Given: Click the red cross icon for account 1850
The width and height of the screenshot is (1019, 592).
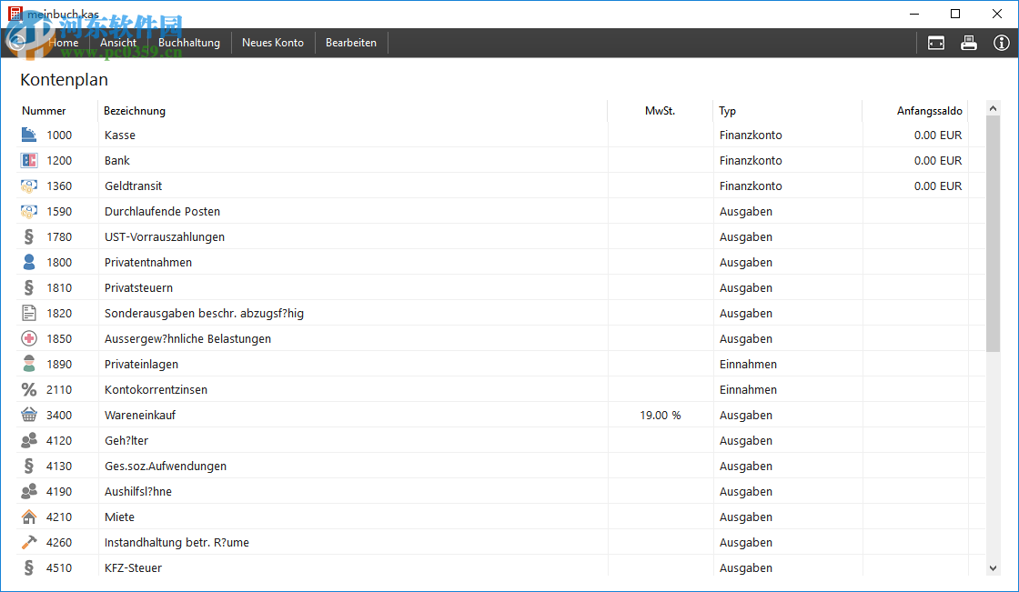Looking at the screenshot, I should click(28, 338).
